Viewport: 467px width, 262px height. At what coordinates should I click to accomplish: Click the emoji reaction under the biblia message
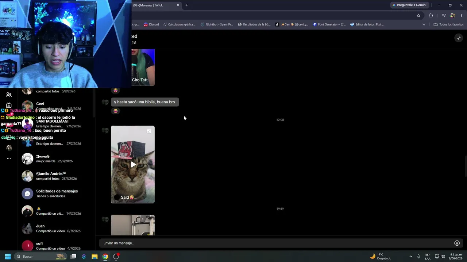tap(116, 111)
